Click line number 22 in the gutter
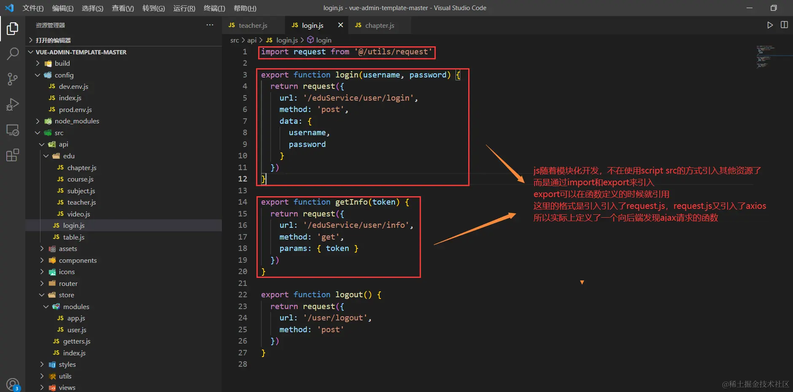 (x=243, y=295)
